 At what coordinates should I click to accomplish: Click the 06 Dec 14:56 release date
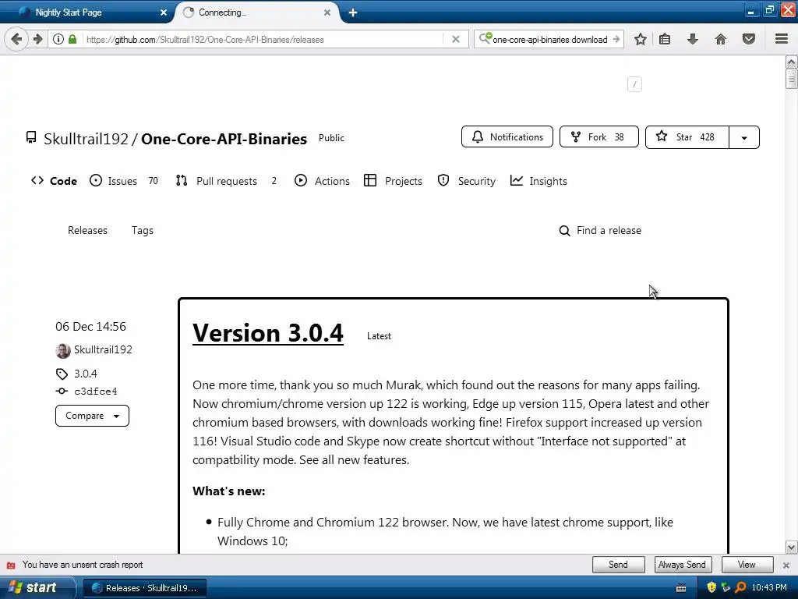[x=90, y=327]
